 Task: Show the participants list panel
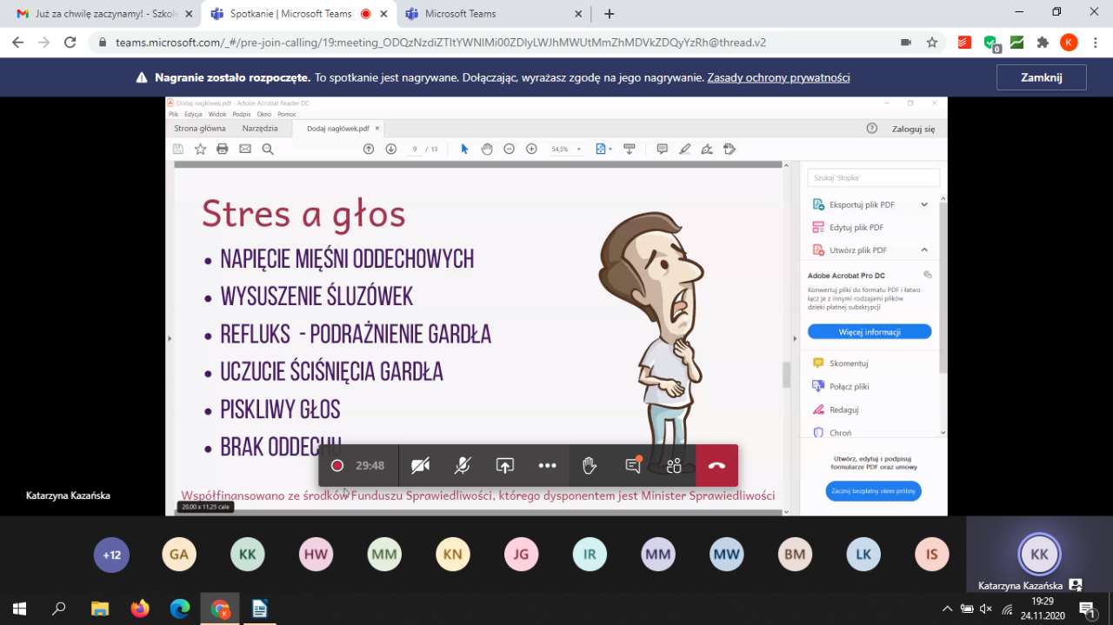pos(674,466)
